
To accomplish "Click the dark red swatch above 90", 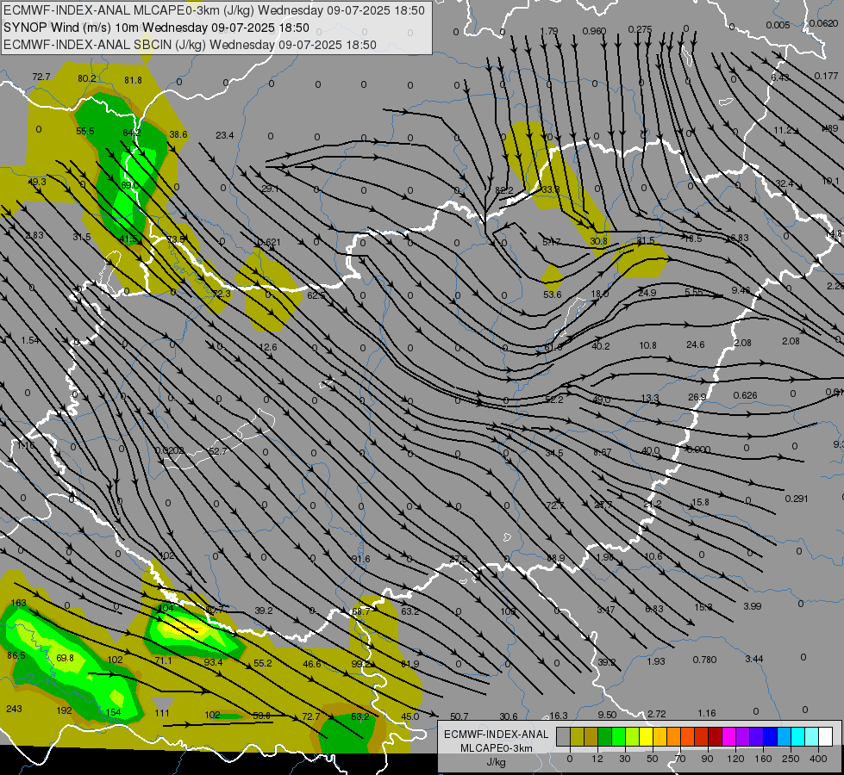I will click(715, 737).
